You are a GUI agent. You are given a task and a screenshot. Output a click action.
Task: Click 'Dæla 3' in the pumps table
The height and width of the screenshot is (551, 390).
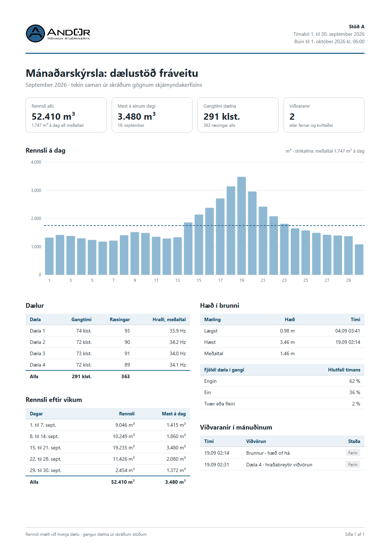click(37, 353)
